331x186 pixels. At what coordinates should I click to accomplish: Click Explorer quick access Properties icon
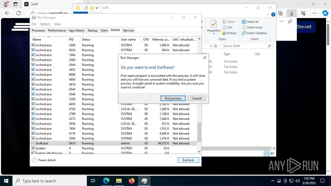(86, 8)
